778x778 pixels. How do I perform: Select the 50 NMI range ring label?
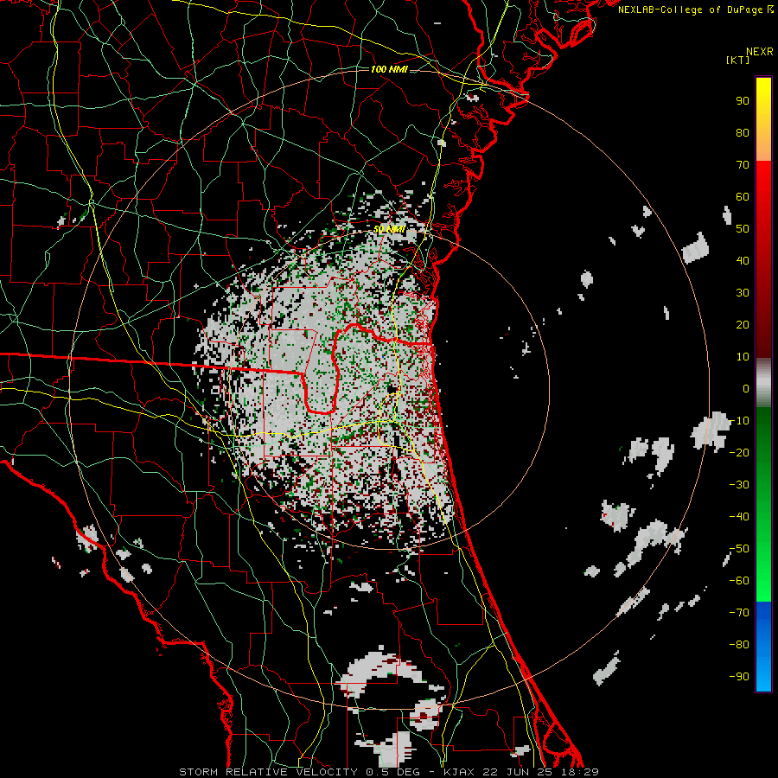pos(389,229)
